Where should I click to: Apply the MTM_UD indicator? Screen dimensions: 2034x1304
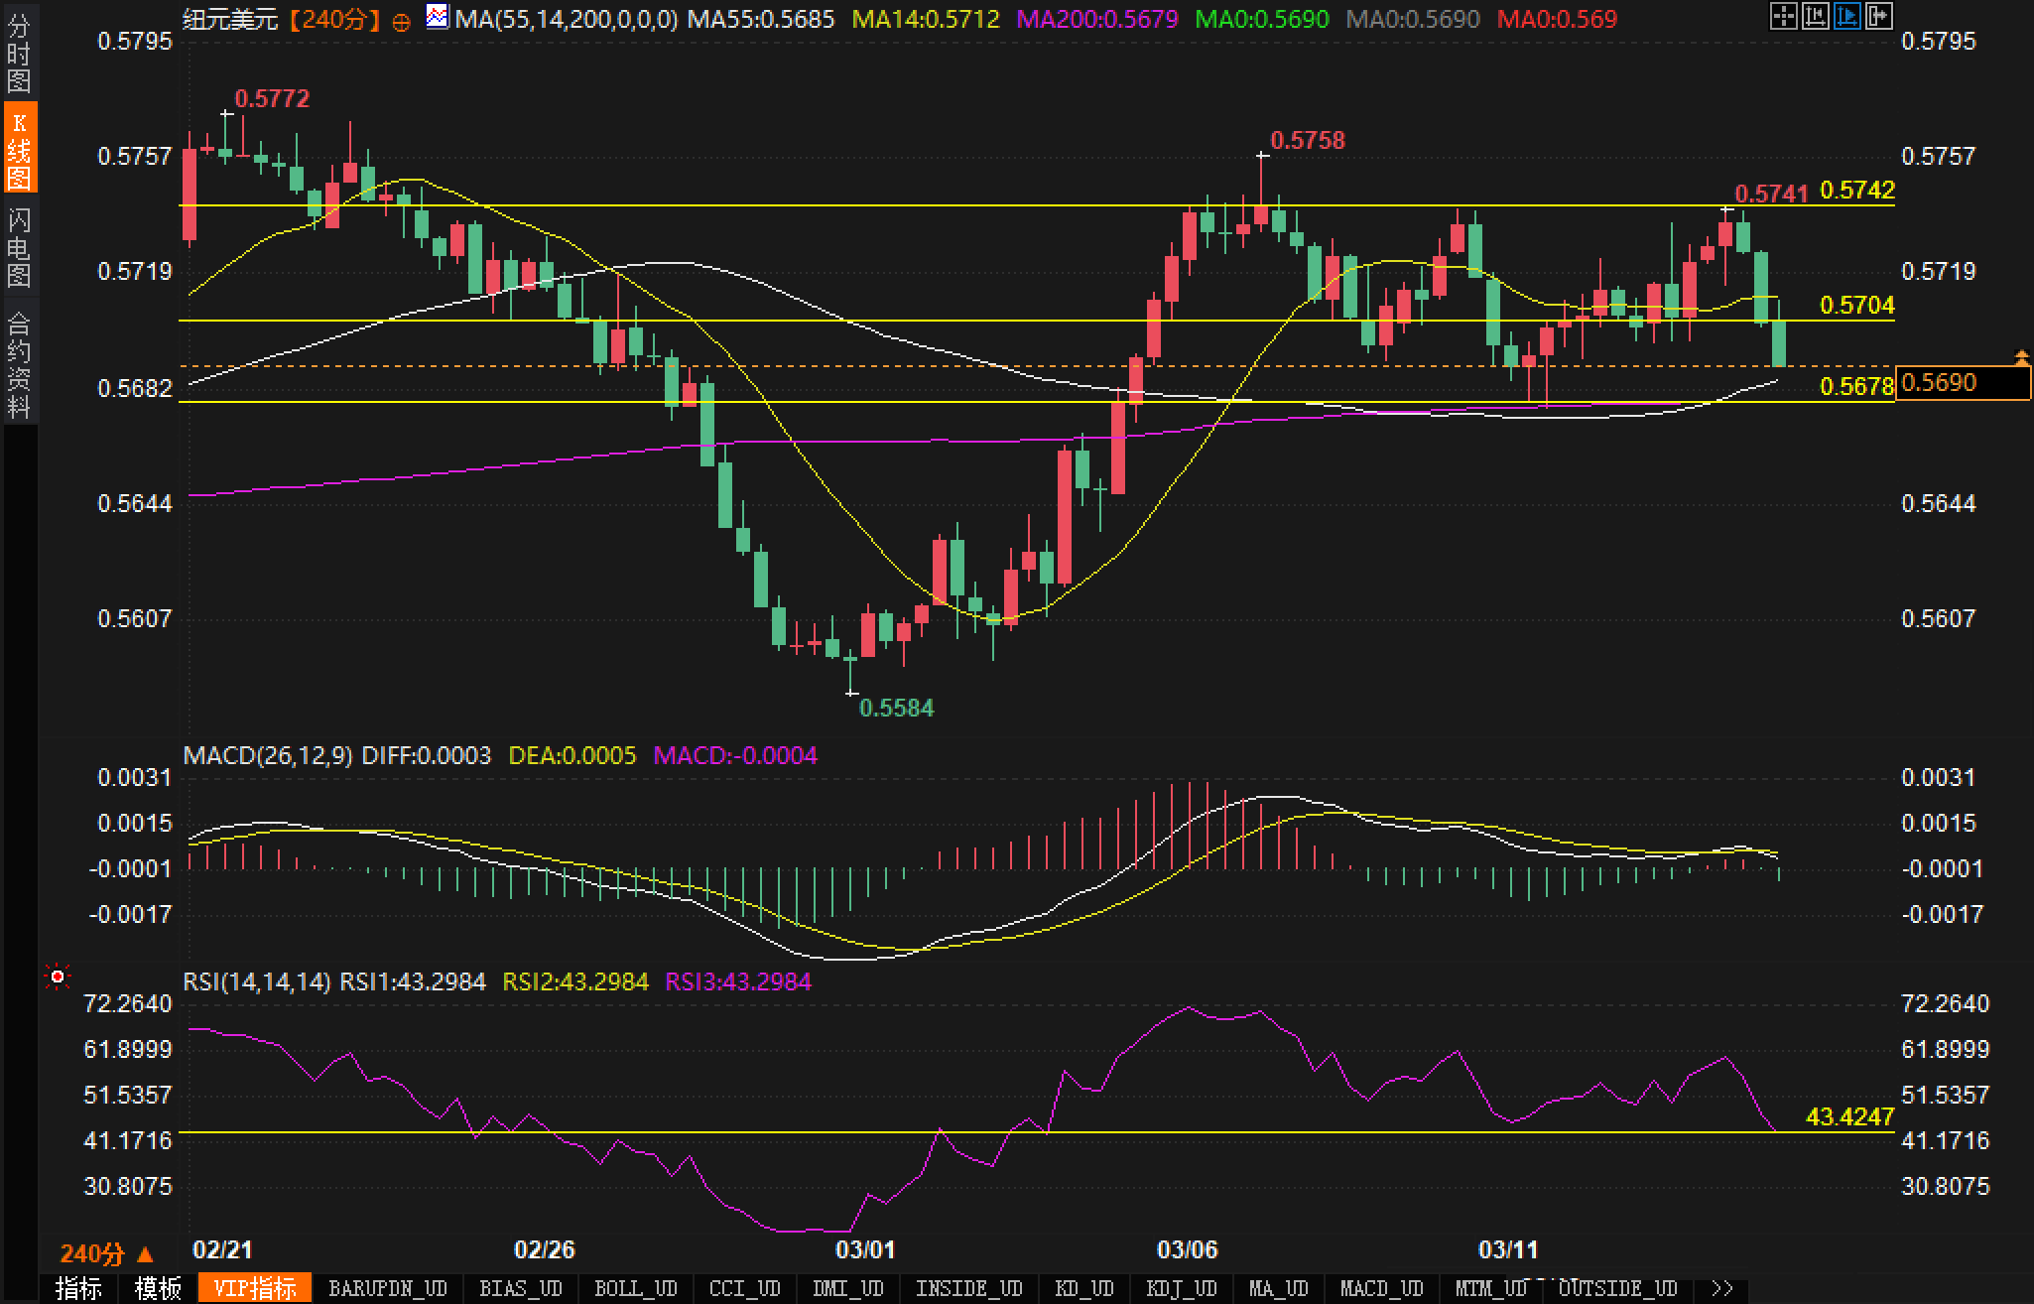(1491, 1288)
